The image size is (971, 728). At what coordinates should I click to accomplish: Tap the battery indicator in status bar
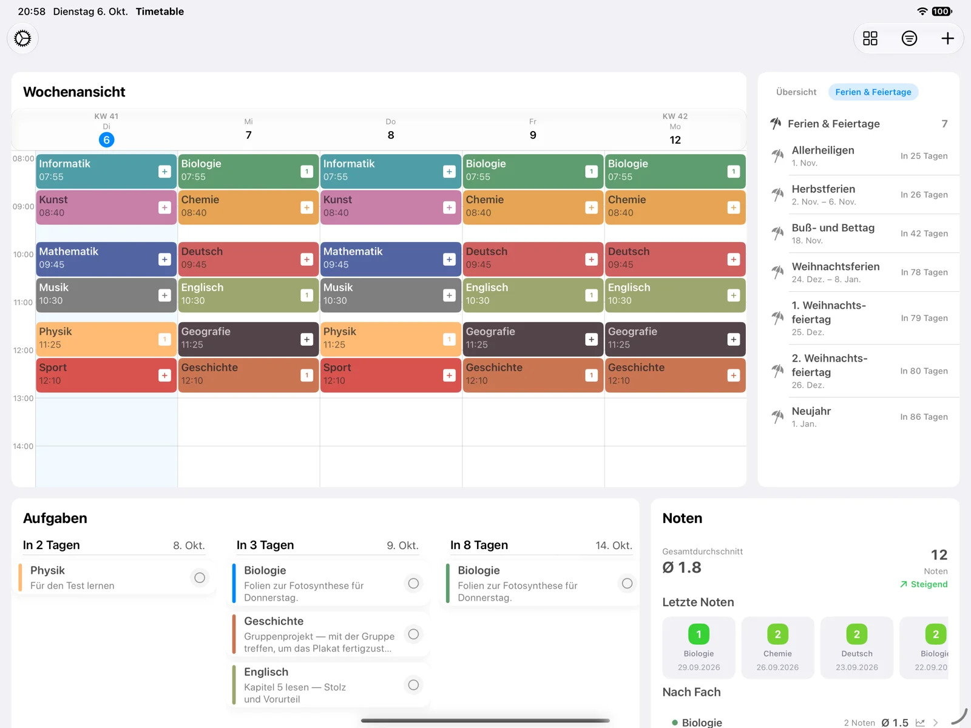point(942,12)
